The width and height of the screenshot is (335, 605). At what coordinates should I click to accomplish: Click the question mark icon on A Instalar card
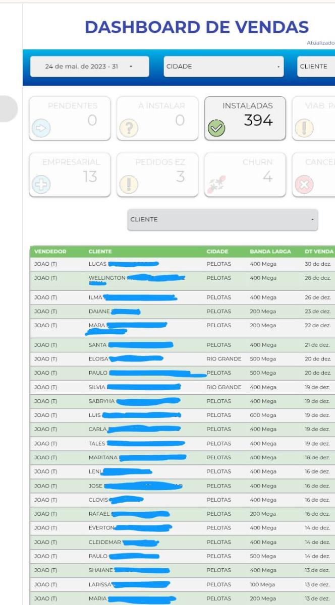129,129
